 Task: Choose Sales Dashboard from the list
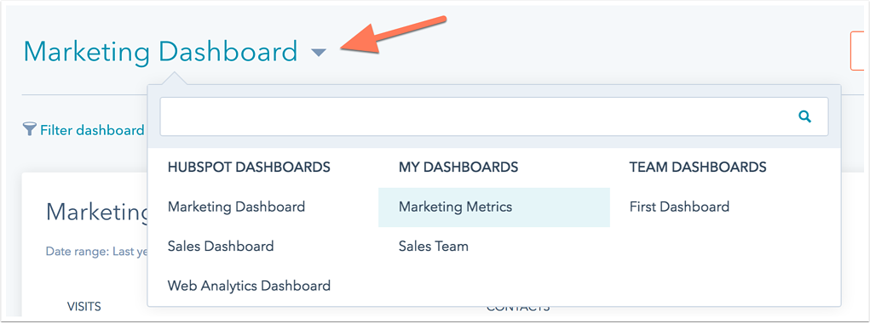point(221,246)
